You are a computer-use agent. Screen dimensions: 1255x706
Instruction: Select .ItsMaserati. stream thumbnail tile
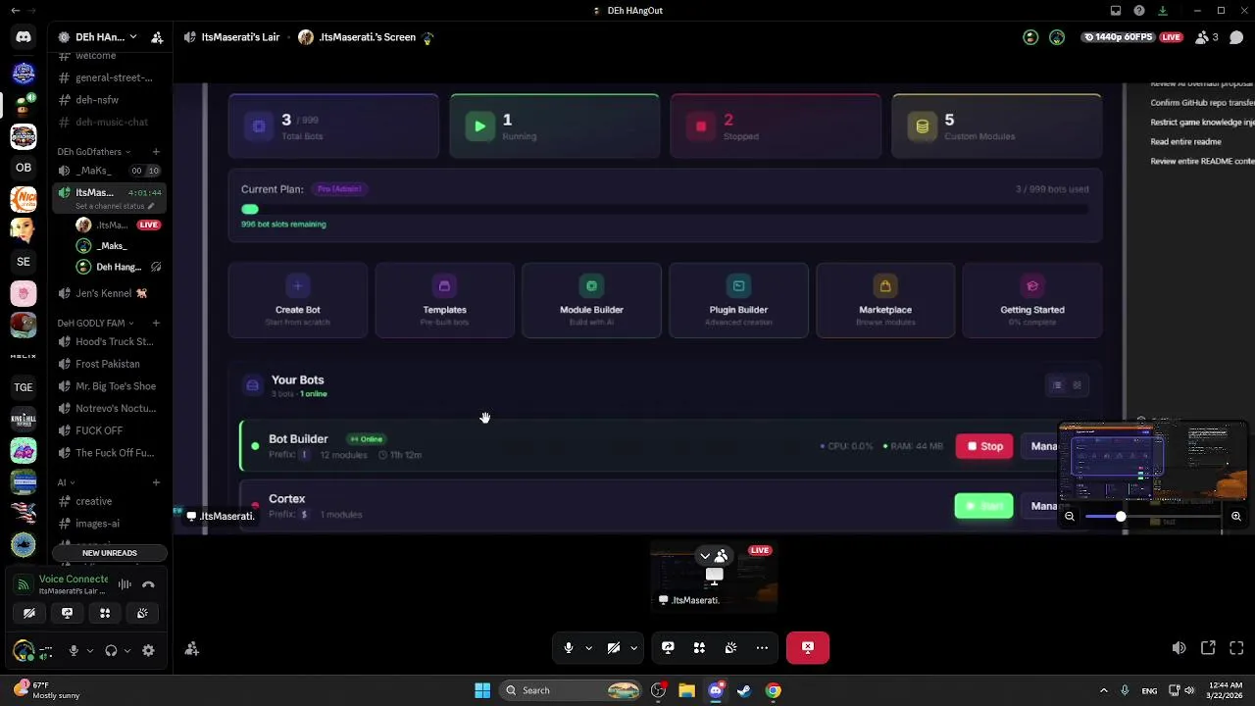tap(714, 576)
